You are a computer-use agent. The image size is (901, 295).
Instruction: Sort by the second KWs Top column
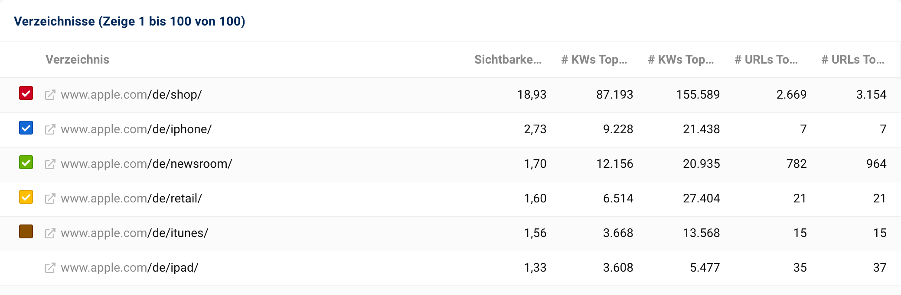point(681,60)
